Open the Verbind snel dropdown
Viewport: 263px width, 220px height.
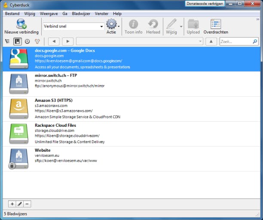click(101, 27)
